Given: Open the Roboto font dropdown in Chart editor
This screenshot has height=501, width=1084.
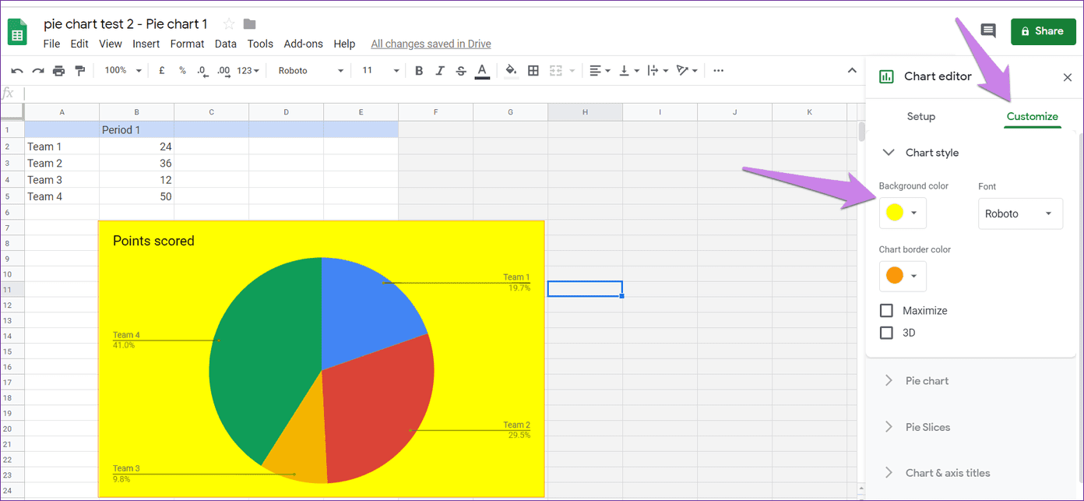Looking at the screenshot, I should 1020,213.
